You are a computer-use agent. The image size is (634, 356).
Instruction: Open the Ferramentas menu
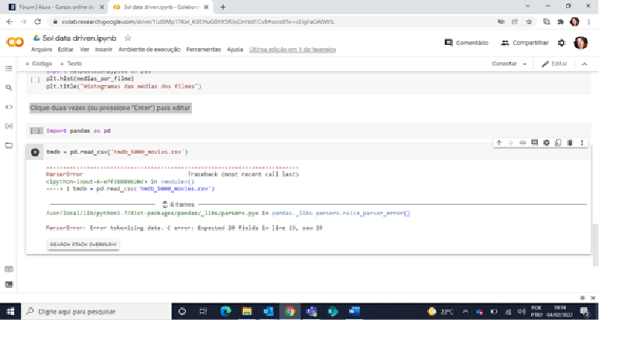point(204,50)
